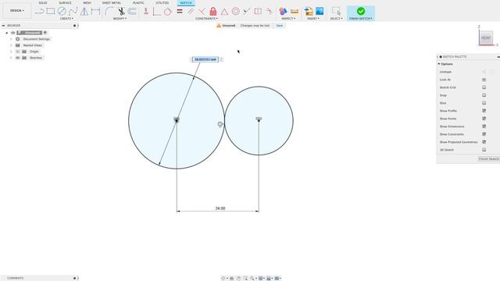Toggle visibility eye of root component
This screenshot has width=500, height=281.
click(x=13, y=33)
